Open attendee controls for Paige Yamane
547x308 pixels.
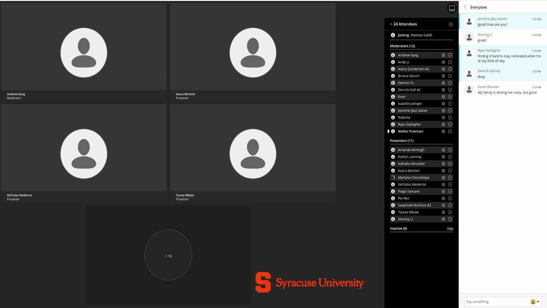click(450, 191)
